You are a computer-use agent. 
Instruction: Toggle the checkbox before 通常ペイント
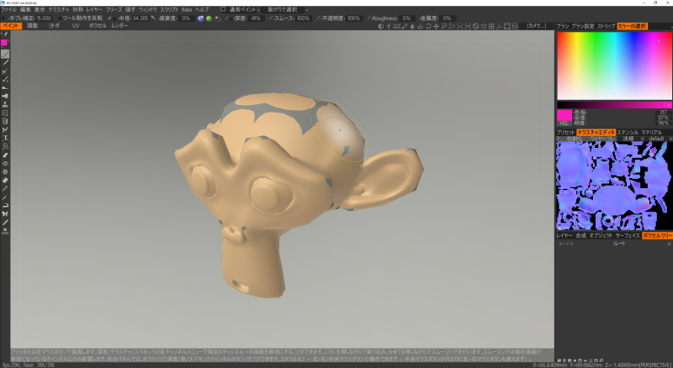click(x=223, y=9)
